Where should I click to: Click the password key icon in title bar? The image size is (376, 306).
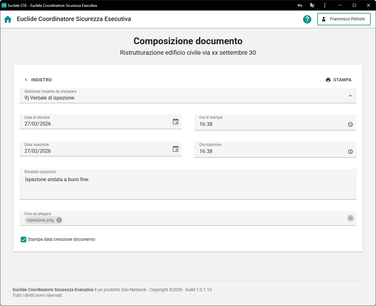pyautogui.click(x=300, y=5)
